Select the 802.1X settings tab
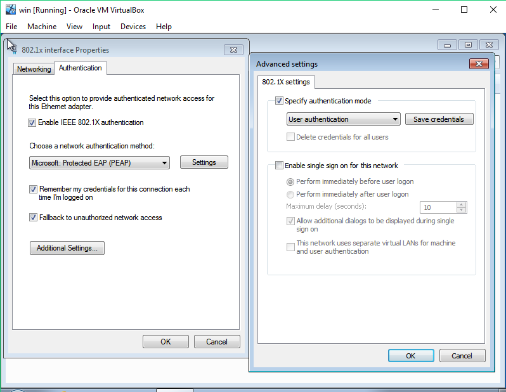Viewport: 506px width, 392px height. point(286,82)
